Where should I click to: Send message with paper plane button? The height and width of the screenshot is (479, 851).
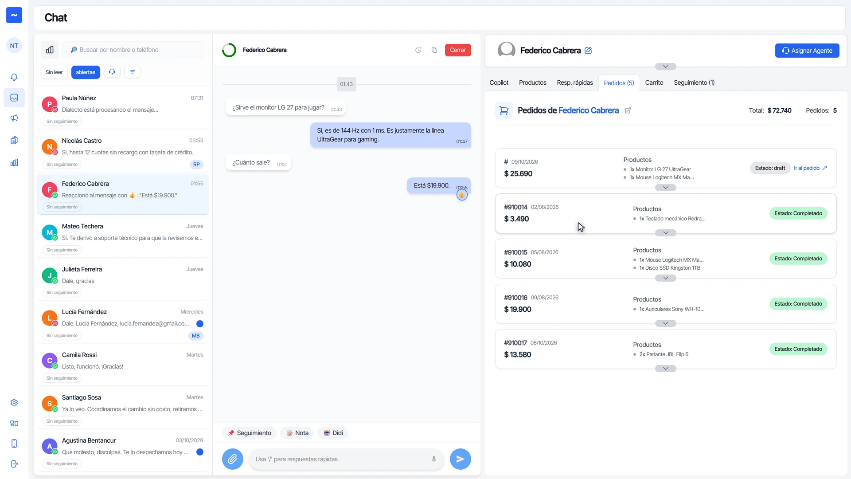(461, 459)
